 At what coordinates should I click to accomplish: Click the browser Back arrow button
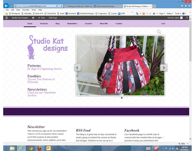(6, 6)
